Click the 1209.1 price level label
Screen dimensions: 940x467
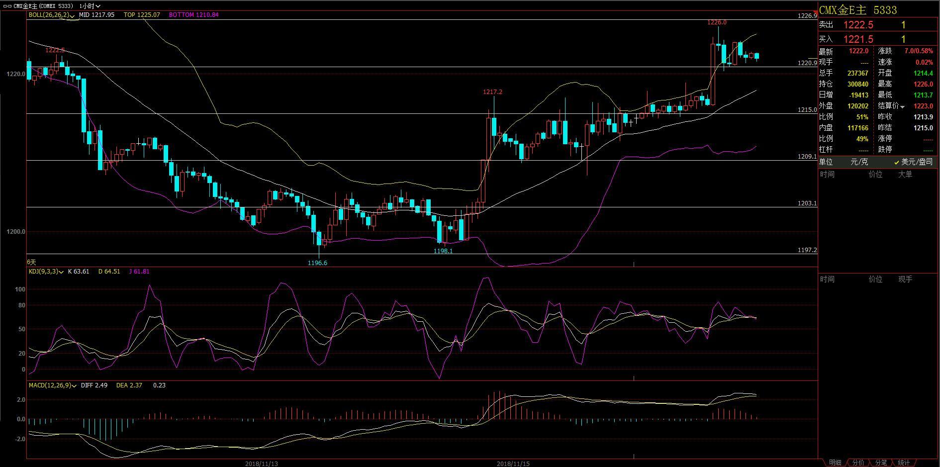(x=807, y=157)
